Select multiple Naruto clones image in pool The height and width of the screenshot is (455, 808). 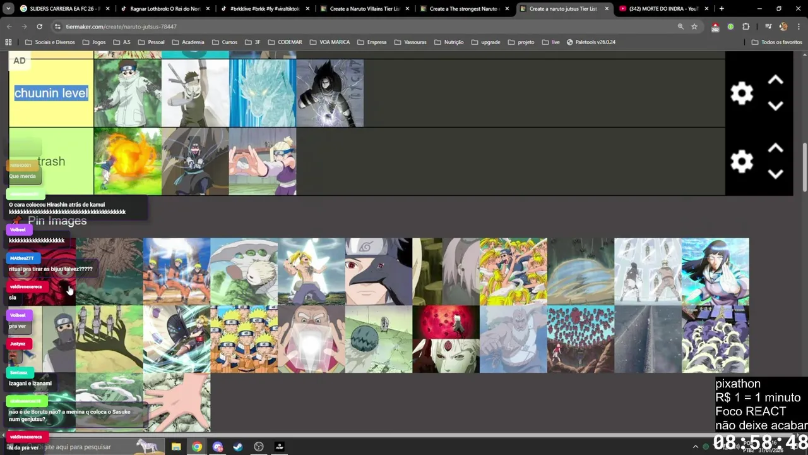coord(244,339)
